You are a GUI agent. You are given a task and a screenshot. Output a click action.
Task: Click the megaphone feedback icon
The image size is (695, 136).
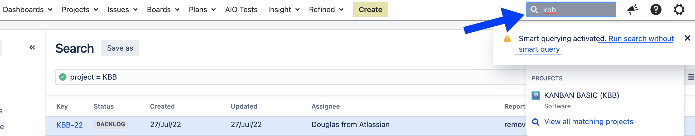tap(632, 10)
